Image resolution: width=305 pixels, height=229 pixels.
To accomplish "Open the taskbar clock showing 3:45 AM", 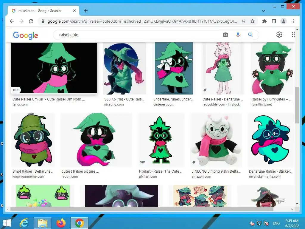I will point(292,223).
